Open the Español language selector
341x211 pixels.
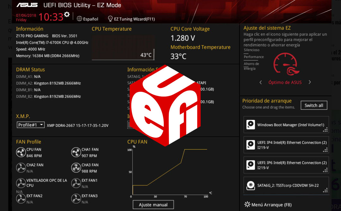(x=88, y=19)
